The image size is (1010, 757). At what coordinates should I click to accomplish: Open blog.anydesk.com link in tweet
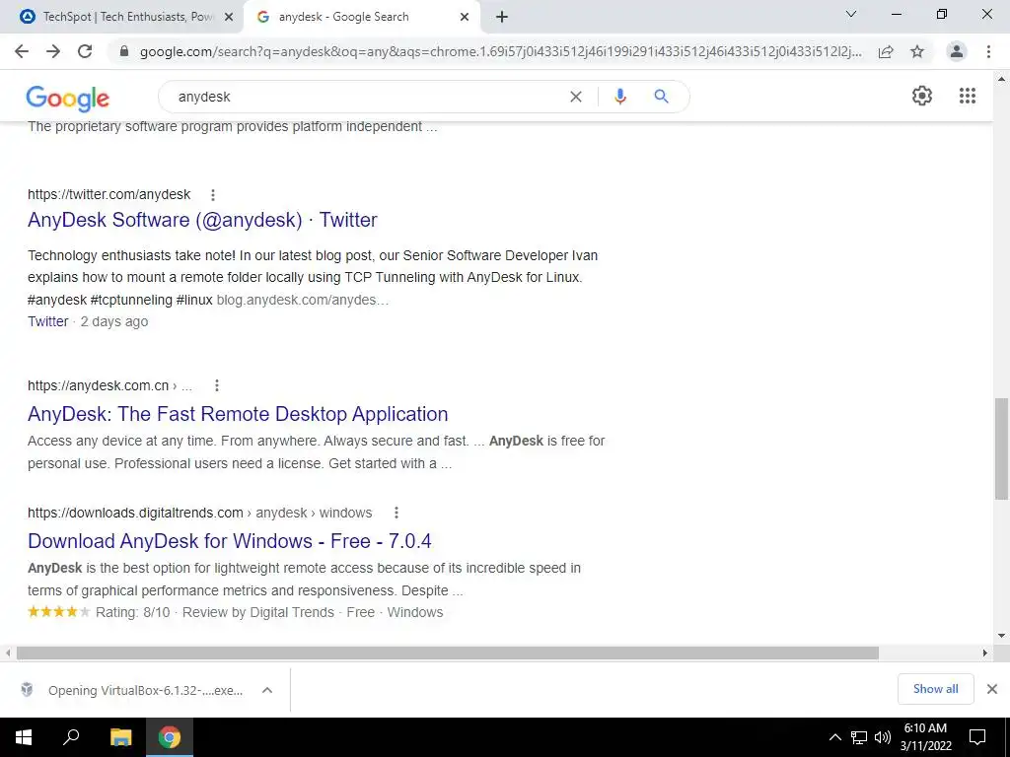303,300
